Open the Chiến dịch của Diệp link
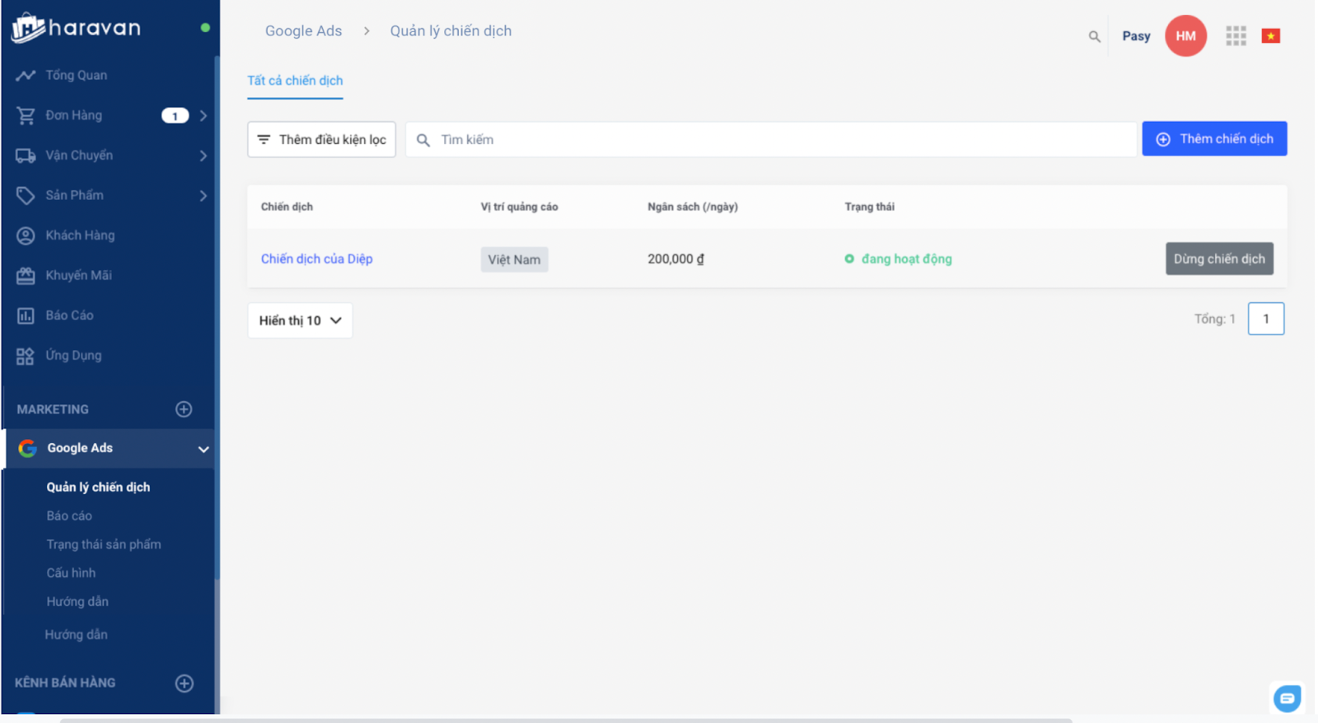 coord(316,259)
